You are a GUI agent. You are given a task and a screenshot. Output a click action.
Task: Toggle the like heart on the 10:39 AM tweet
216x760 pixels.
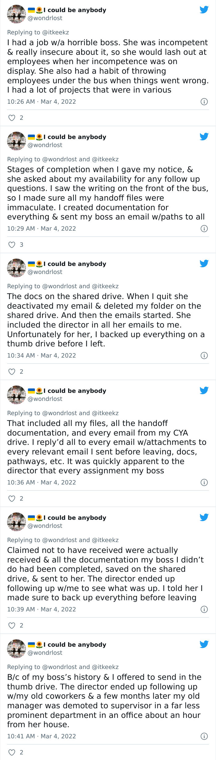pyautogui.click(x=12, y=625)
